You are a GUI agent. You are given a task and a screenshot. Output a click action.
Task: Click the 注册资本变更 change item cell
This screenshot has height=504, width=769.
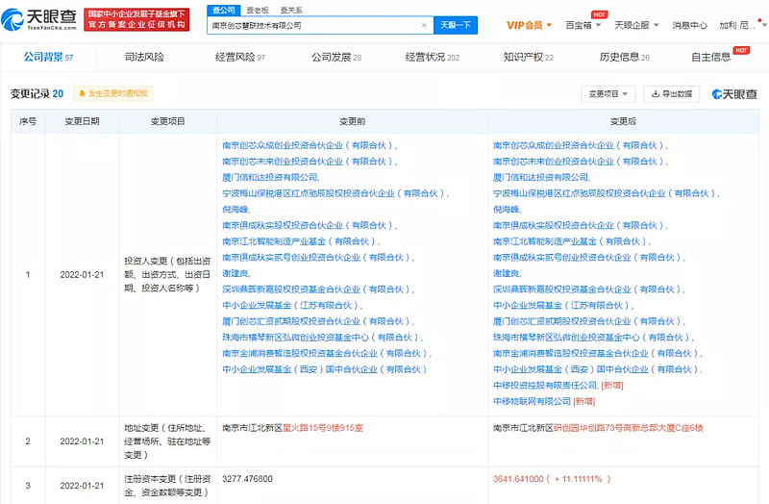(167, 486)
